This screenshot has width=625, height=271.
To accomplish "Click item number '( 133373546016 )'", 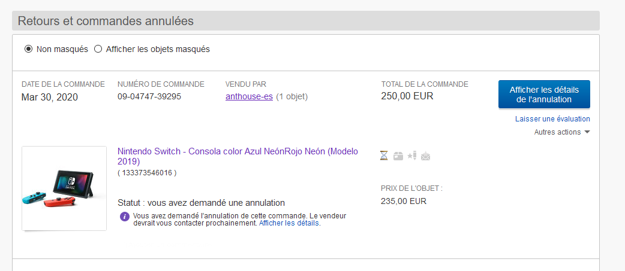I will tap(147, 173).
